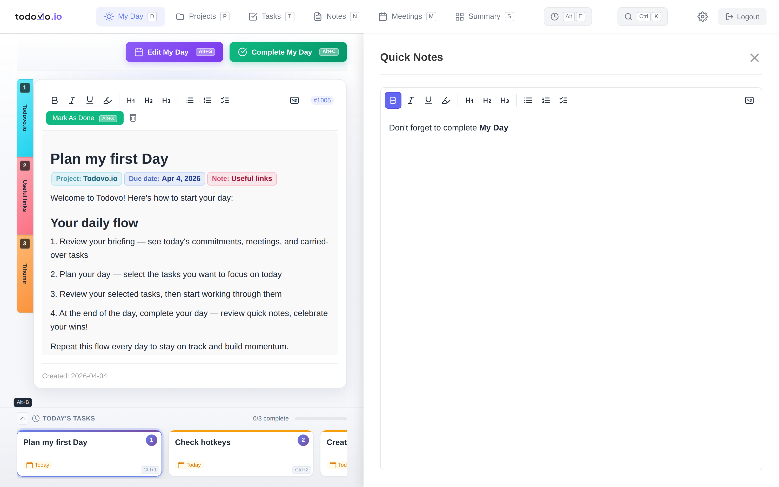
Task: Click Created: 2026-04-04 text
Action: point(75,376)
